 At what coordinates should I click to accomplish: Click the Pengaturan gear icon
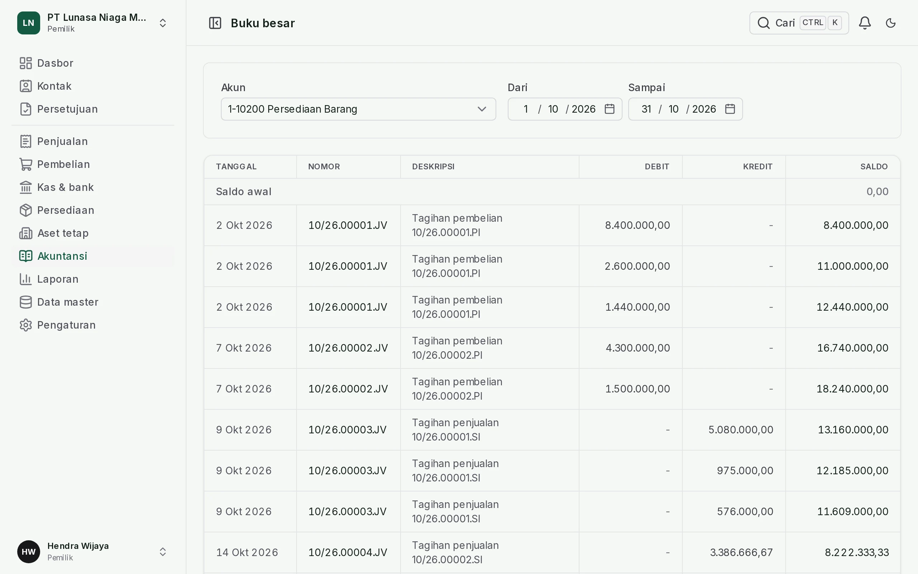26,325
